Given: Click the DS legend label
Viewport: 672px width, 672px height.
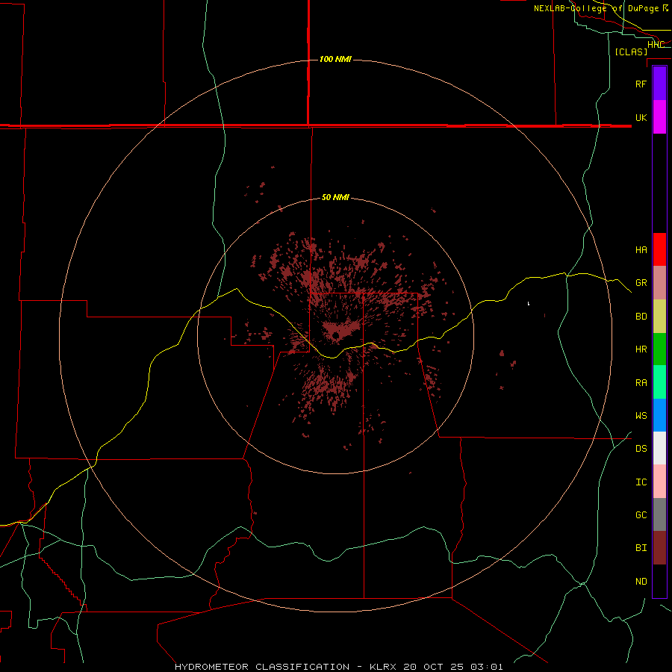Looking at the screenshot, I should [x=641, y=448].
